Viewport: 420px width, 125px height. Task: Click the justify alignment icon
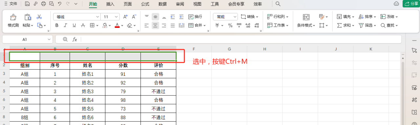[x=173, y=25]
